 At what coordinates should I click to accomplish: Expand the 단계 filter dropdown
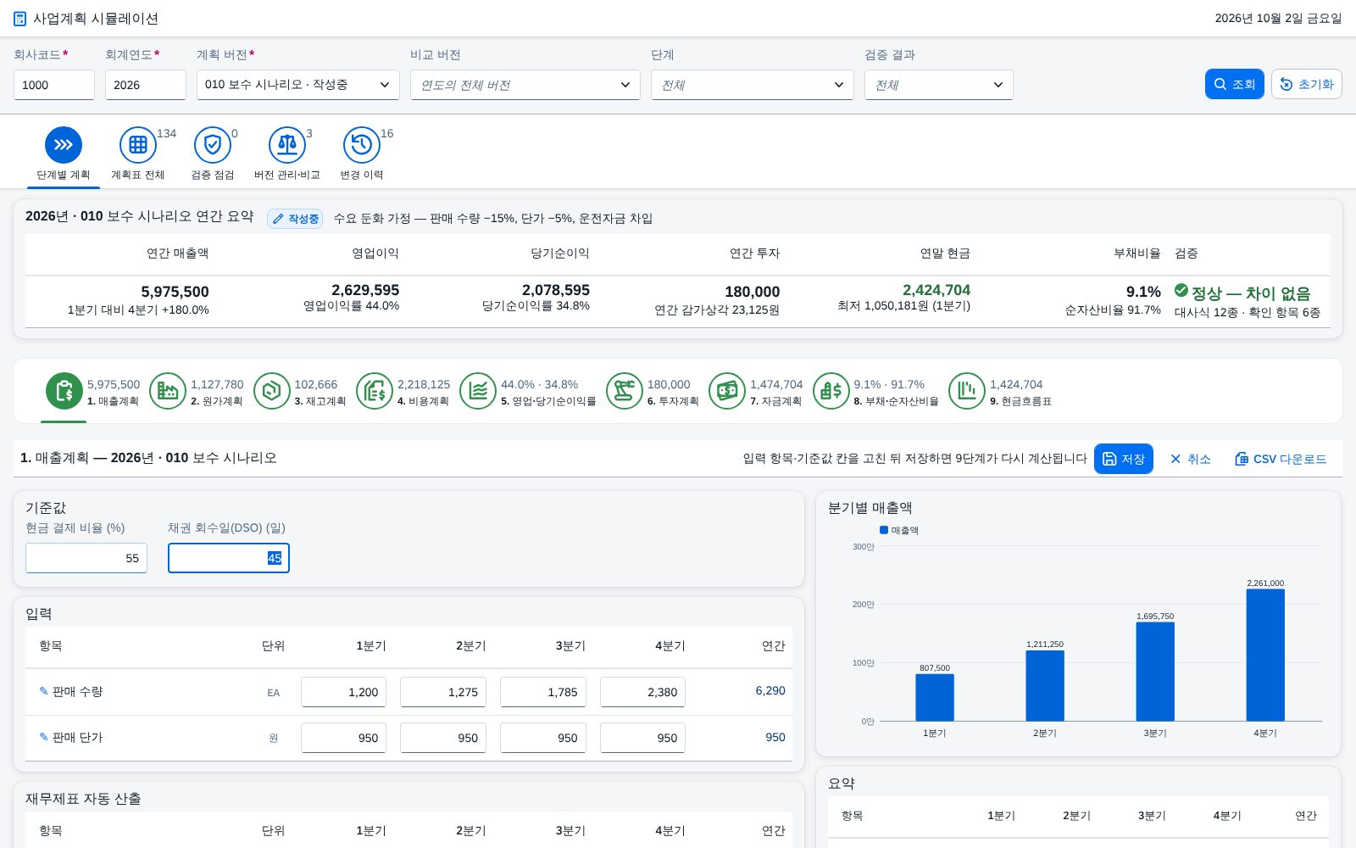pyautogui.click(x=753, y=85)
